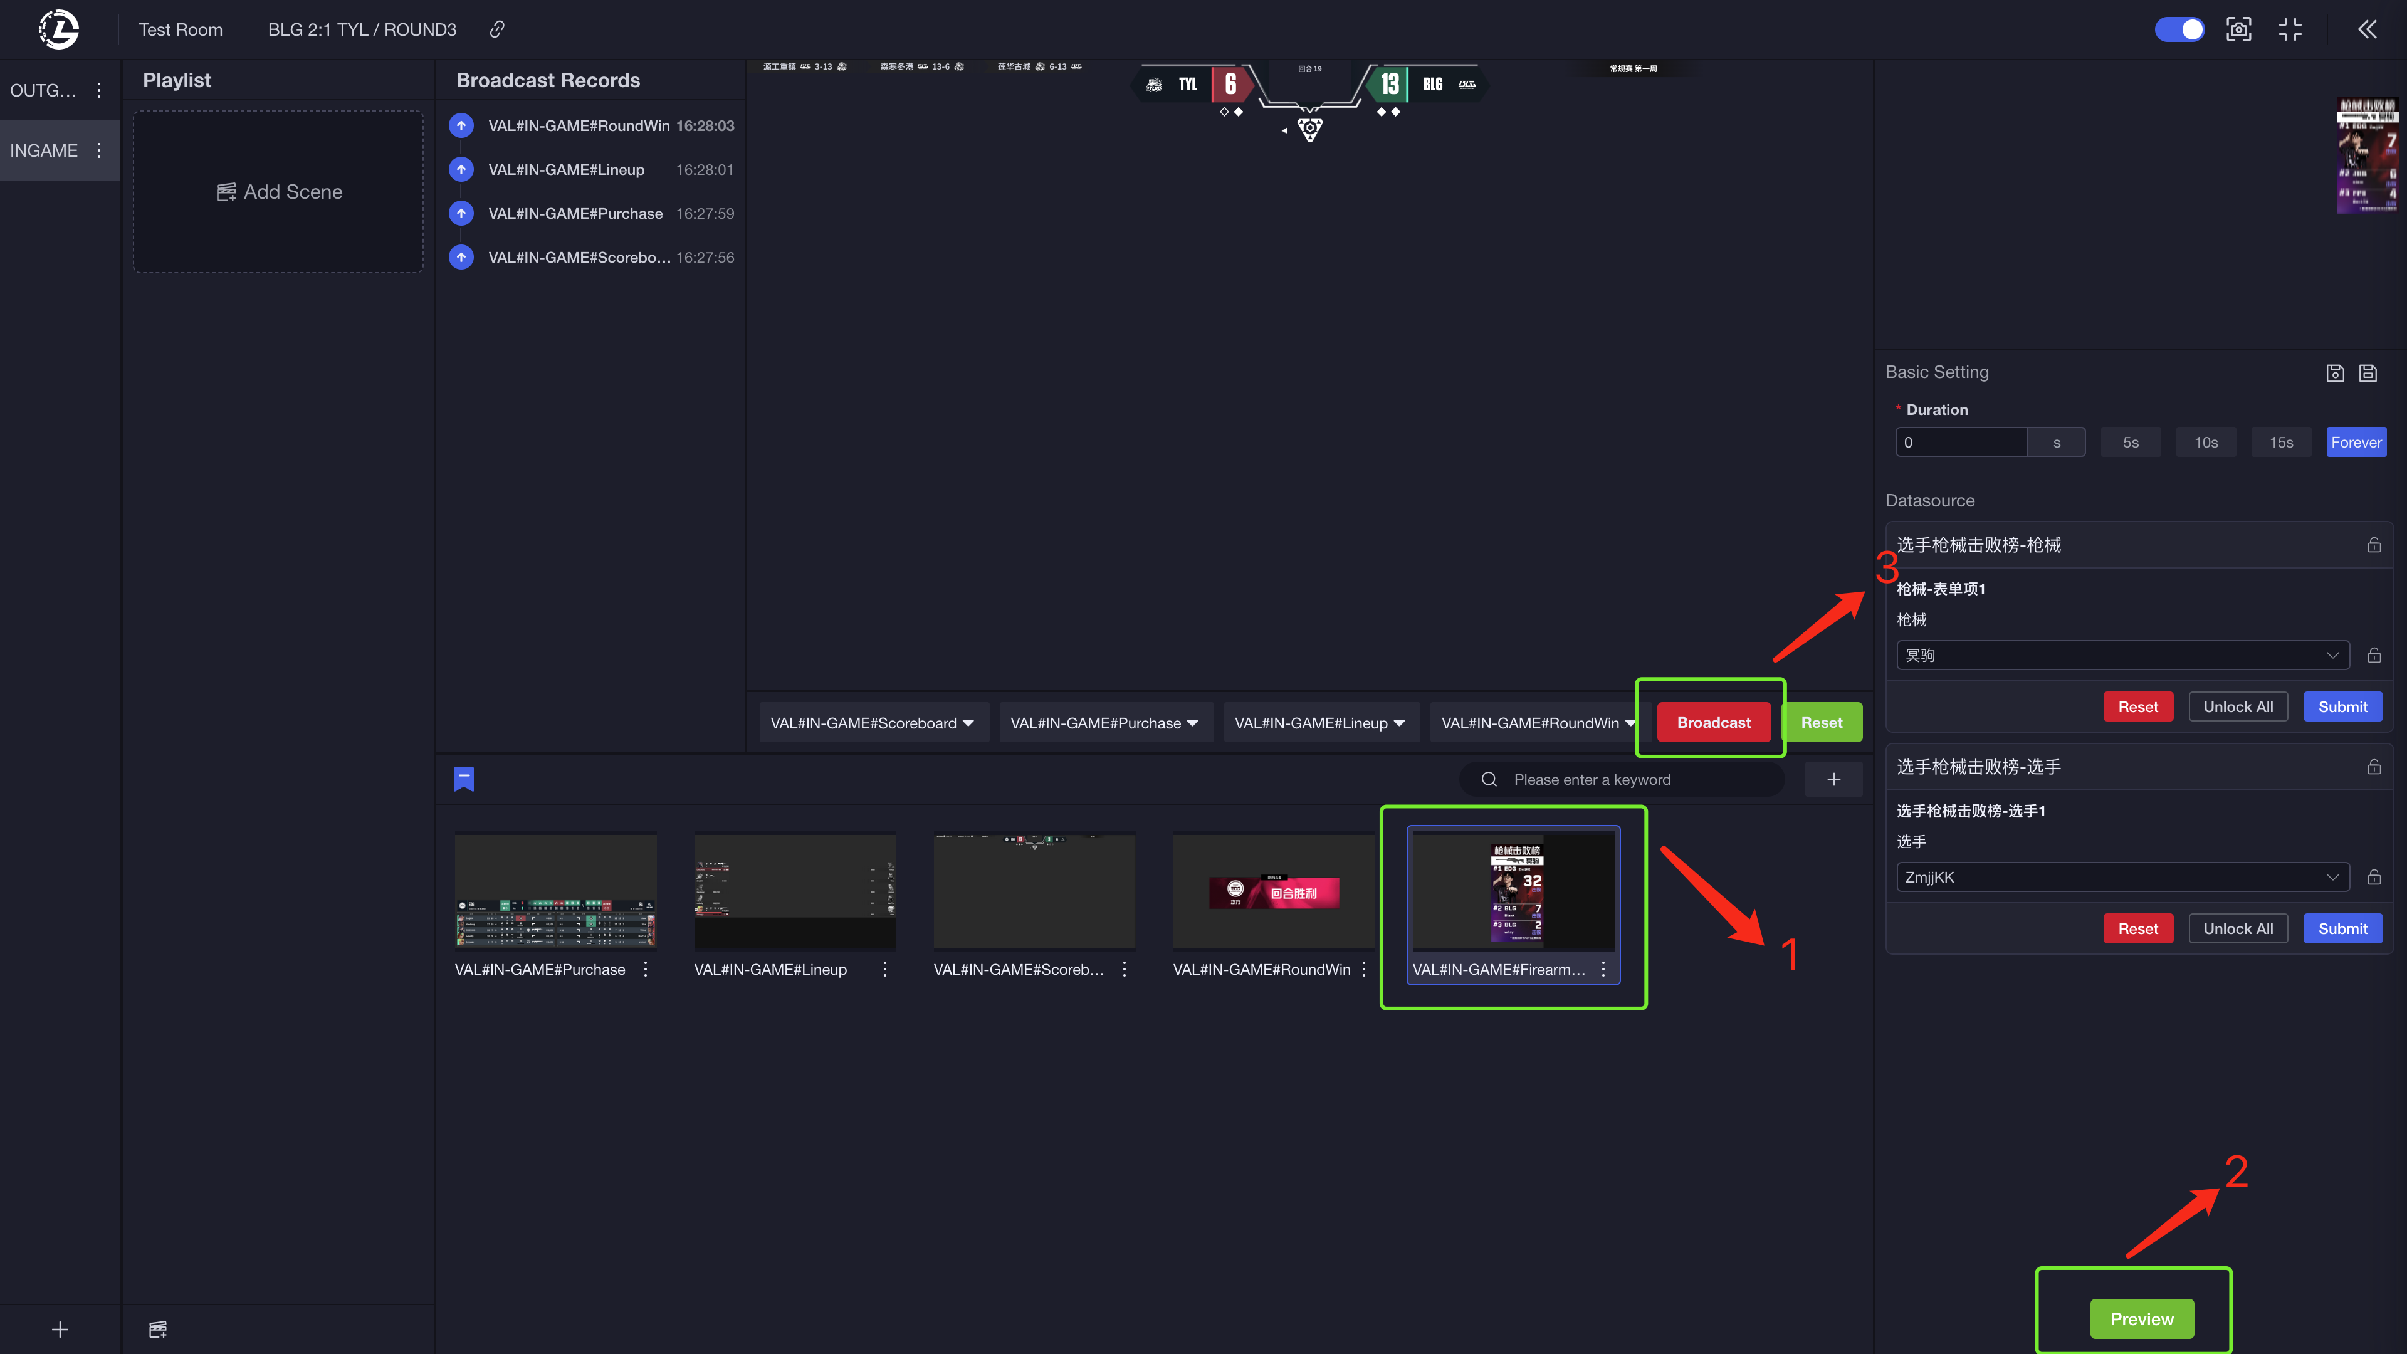The width and height of the screenshot is (2407, 1354).
Task: Switch to the OUTG... tab
Action: 43,91
